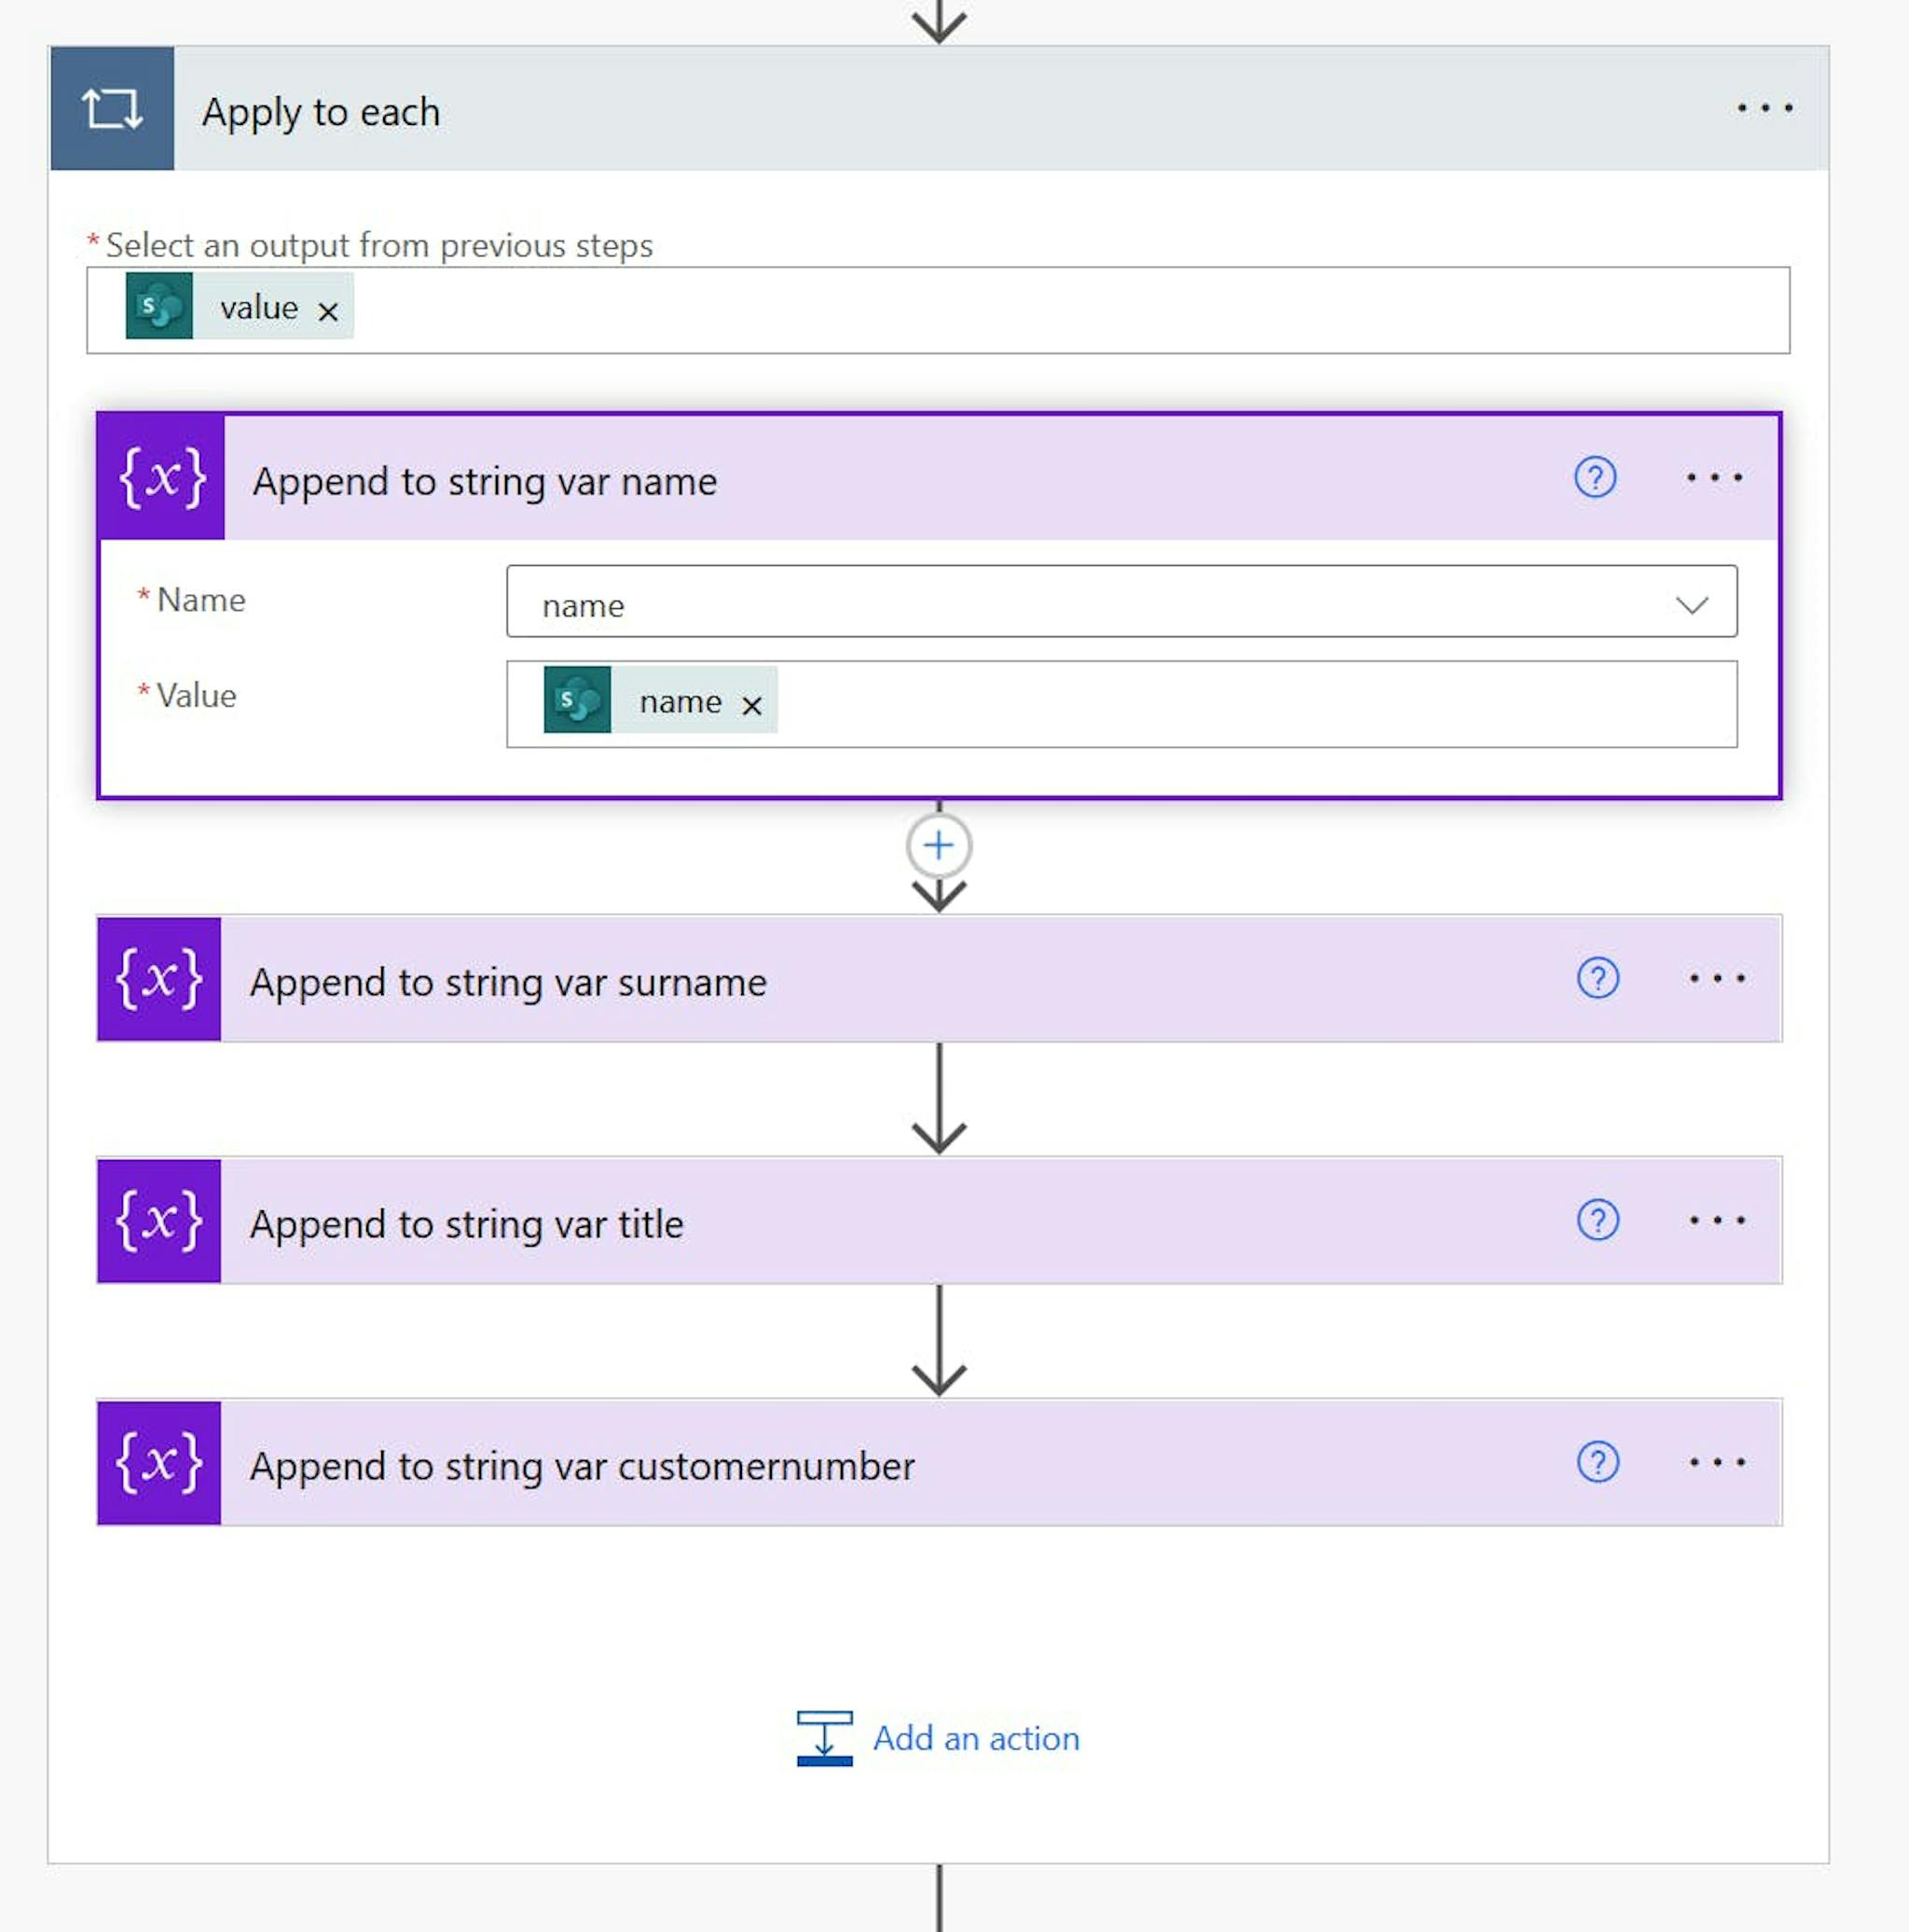Collapse the Apply to each header
Screen dimensions: 1909x1932
[940, 108]
